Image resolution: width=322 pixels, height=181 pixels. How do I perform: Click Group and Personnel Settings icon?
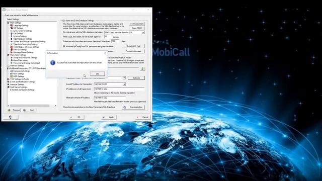tap(12, 58)
